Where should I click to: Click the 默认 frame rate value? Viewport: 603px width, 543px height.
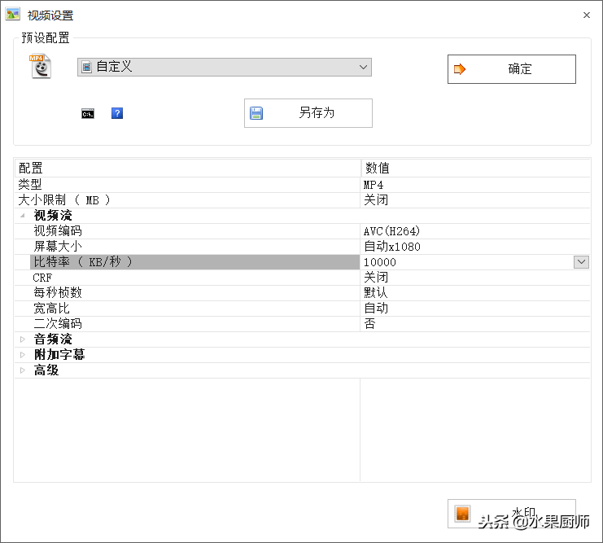click(376, 293)
